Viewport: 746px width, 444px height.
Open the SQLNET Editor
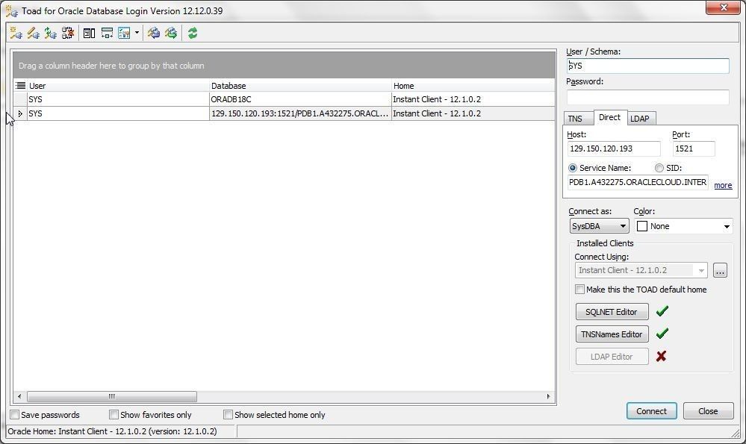[x=612, y=312]
